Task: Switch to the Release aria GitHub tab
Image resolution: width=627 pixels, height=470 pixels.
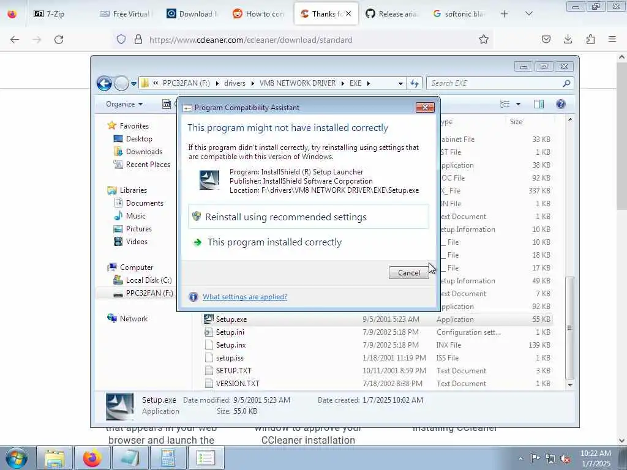Action: [392, 14]
